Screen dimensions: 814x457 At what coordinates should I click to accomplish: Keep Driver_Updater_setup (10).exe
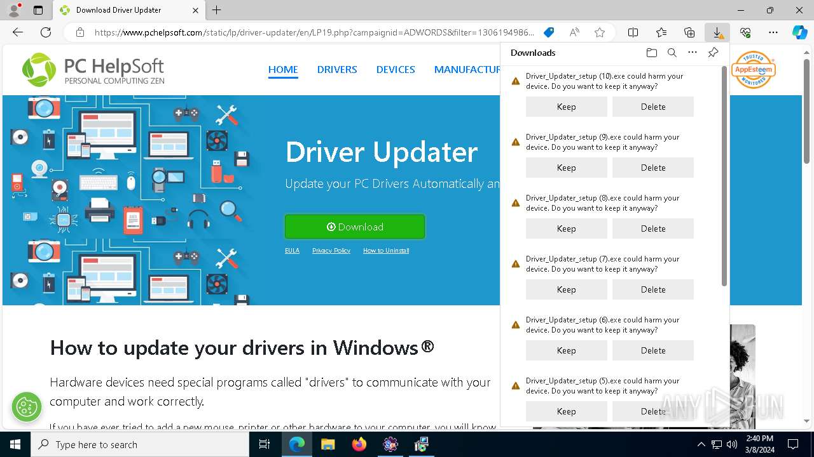(x=566, y=107)
